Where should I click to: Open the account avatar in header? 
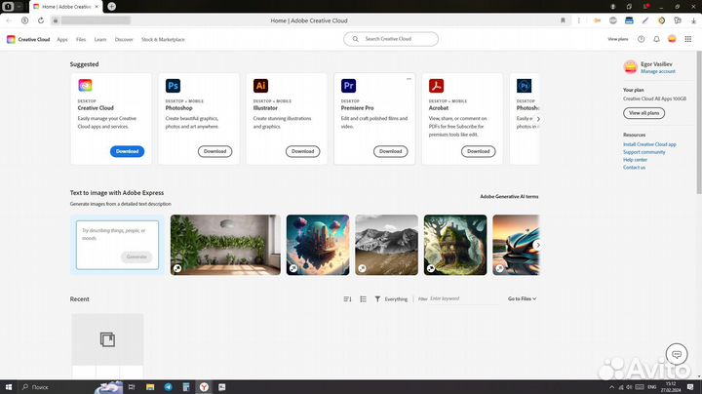[x=672, y=39]
